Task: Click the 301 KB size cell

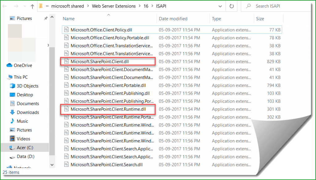Action: [274, 109]
